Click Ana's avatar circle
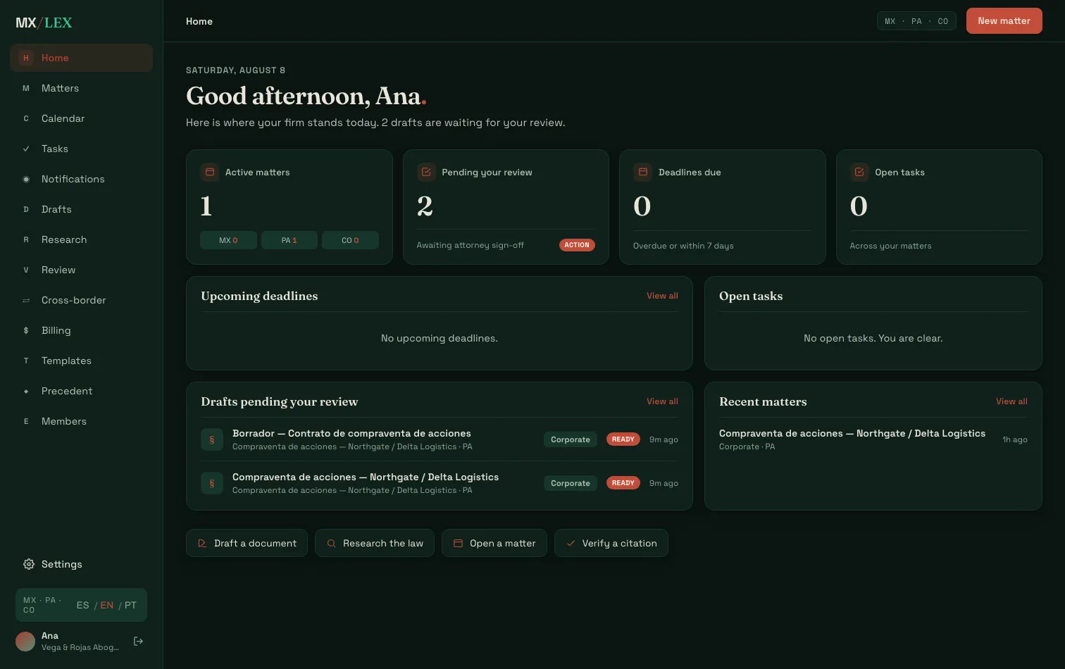This screenshot has height=669, width=1065. (25, 641)
